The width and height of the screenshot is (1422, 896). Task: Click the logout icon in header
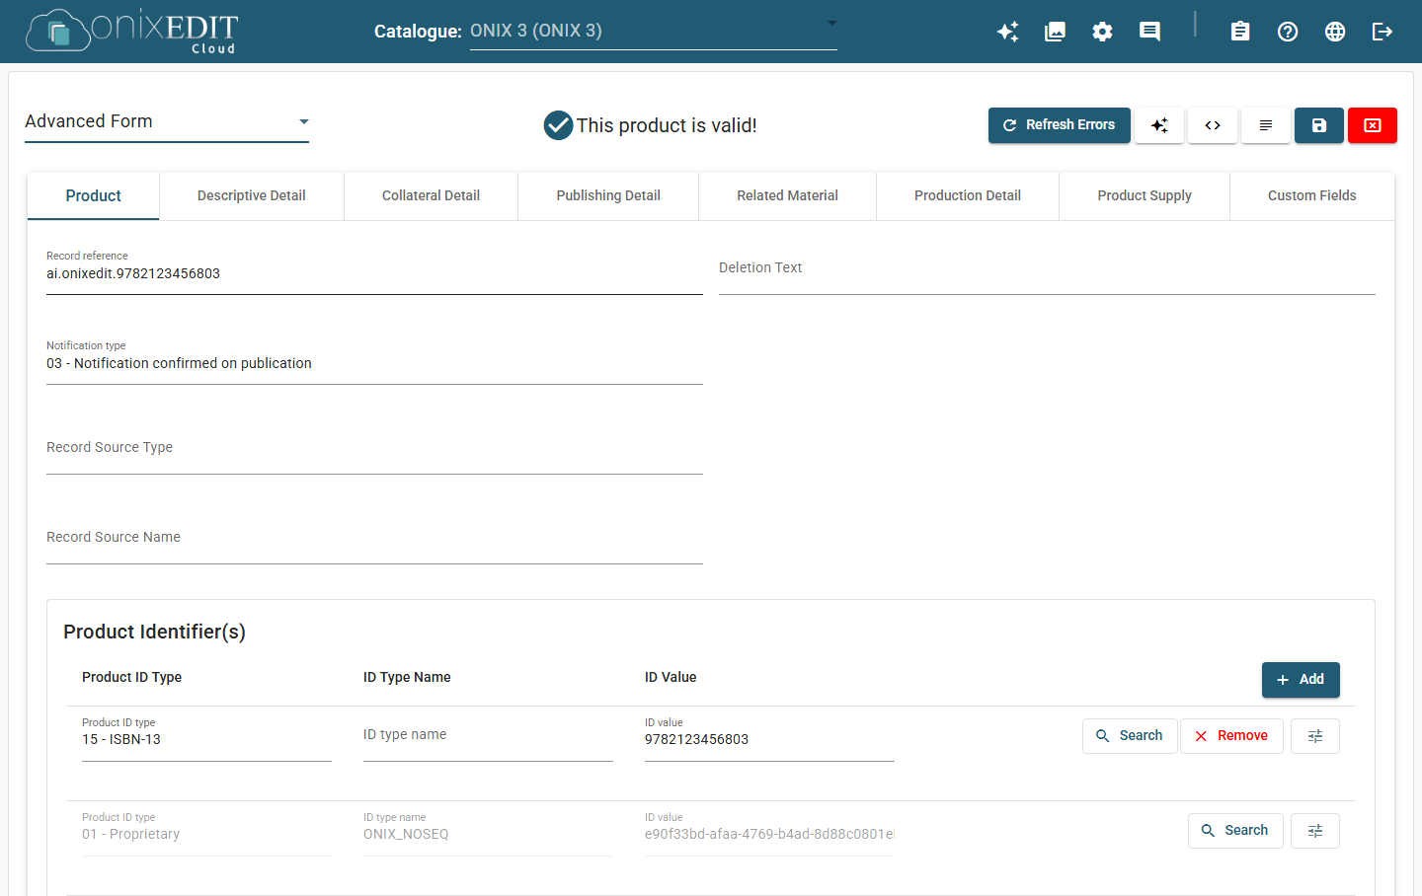click(1382, 32)
